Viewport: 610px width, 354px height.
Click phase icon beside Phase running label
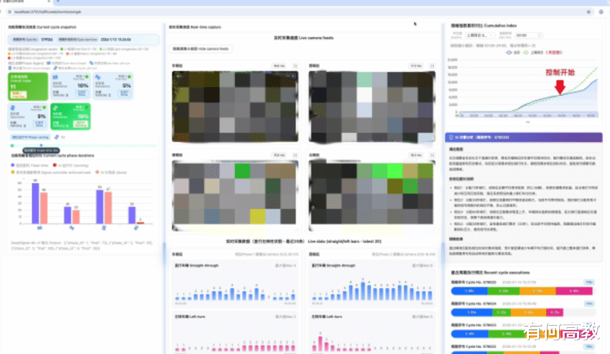tap(57, 137)
